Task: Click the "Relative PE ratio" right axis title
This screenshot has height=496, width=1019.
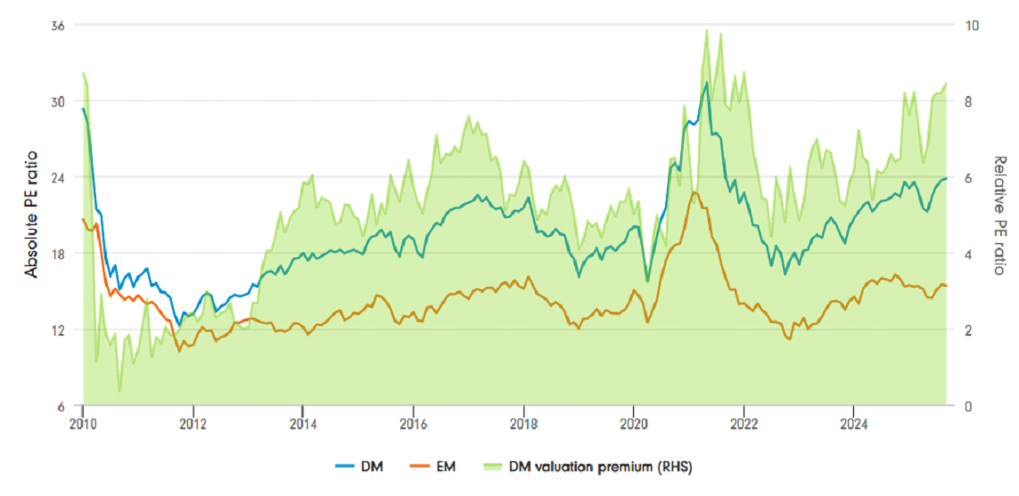Action: (1001, 216)
